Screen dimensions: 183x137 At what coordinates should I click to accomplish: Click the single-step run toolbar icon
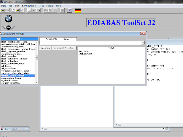coord(34,10)
